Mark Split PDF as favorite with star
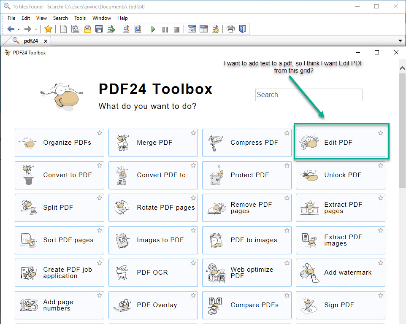The height and width of the screenshot is (324, 406). pos(100,198)
